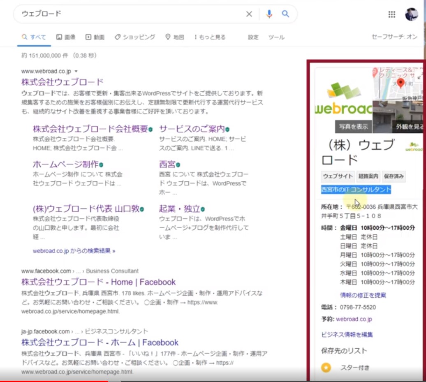Image resolution: width=426 pixels, height=382 pixels.
Task: Open 株式会社ウェブロード - ホーム | Facebook result
Action: [100, 343]
